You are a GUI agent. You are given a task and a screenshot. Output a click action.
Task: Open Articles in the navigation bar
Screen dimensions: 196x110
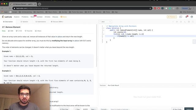(47, 17)
